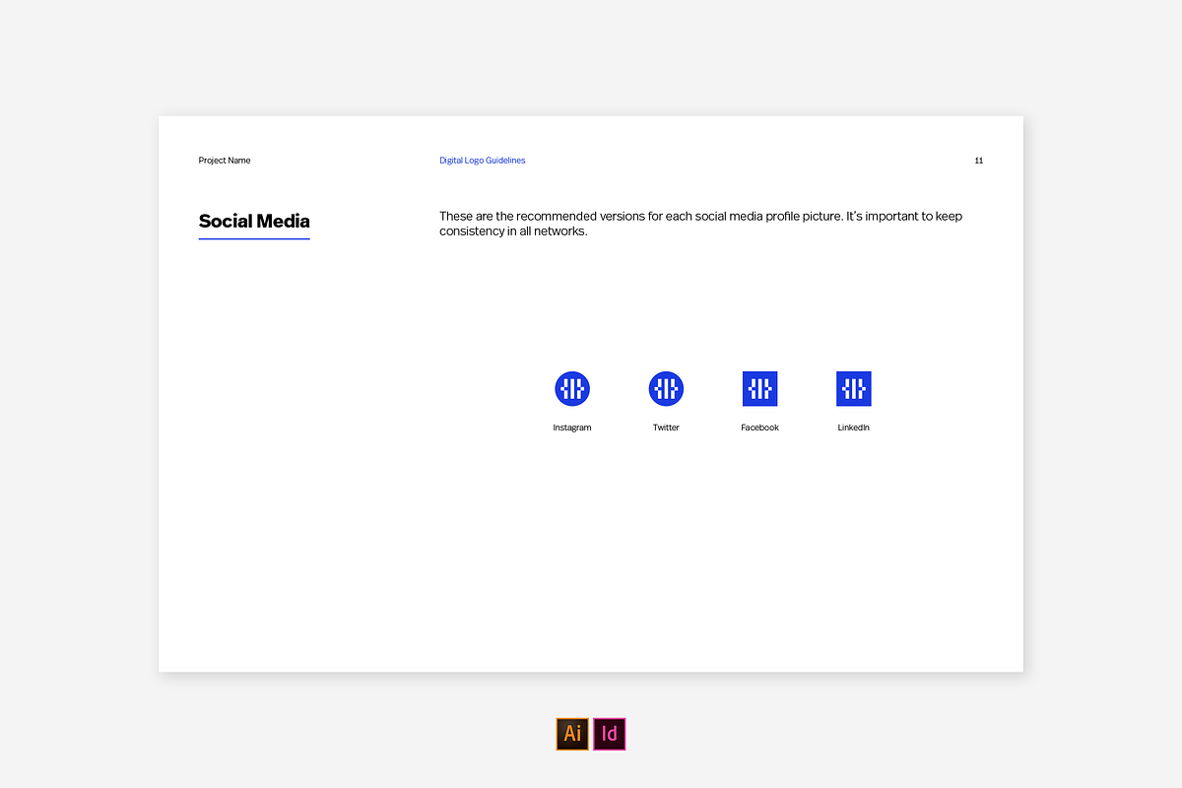
Task: Click the circular Twitter profile logo
Action: click(x=666, y=389)
